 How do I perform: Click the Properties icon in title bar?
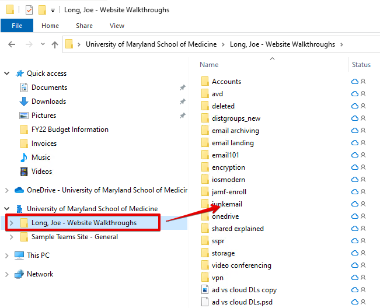(29, 10)
